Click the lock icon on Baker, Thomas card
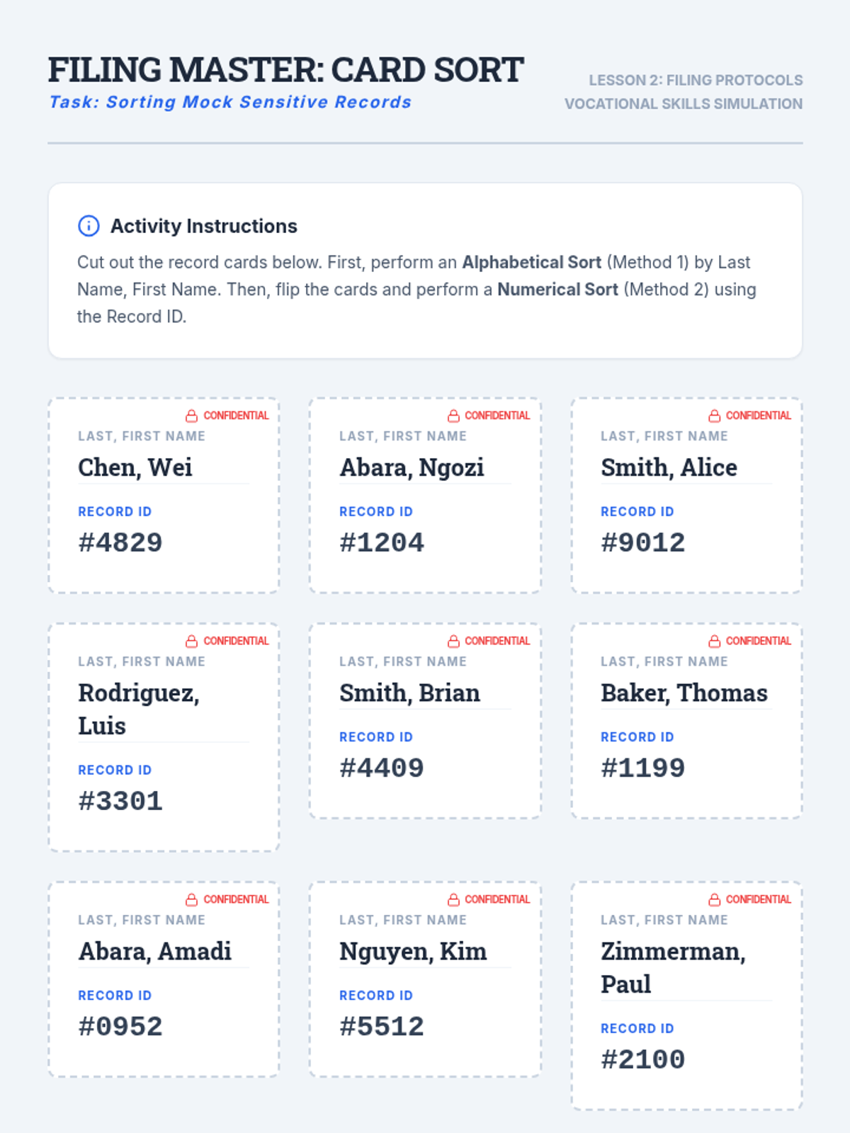 coord(715,641)
